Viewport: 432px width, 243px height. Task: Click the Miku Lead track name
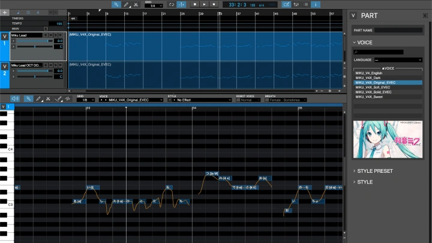pos(26,35)
